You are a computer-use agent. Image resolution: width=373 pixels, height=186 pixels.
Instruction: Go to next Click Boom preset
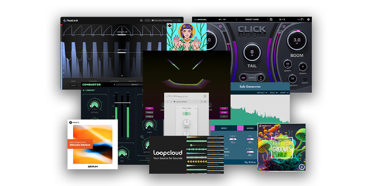[267, 19]
